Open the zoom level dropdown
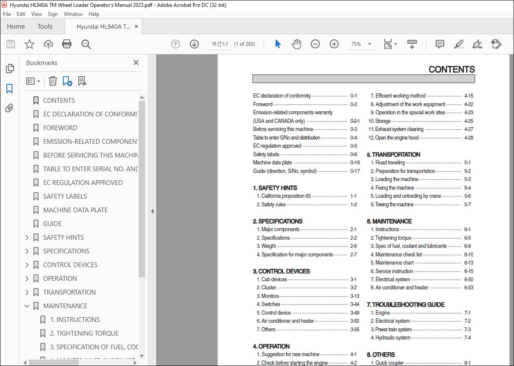Image resolution: width=514 pixels, height=366 pixels. click(x=369, y=44)
